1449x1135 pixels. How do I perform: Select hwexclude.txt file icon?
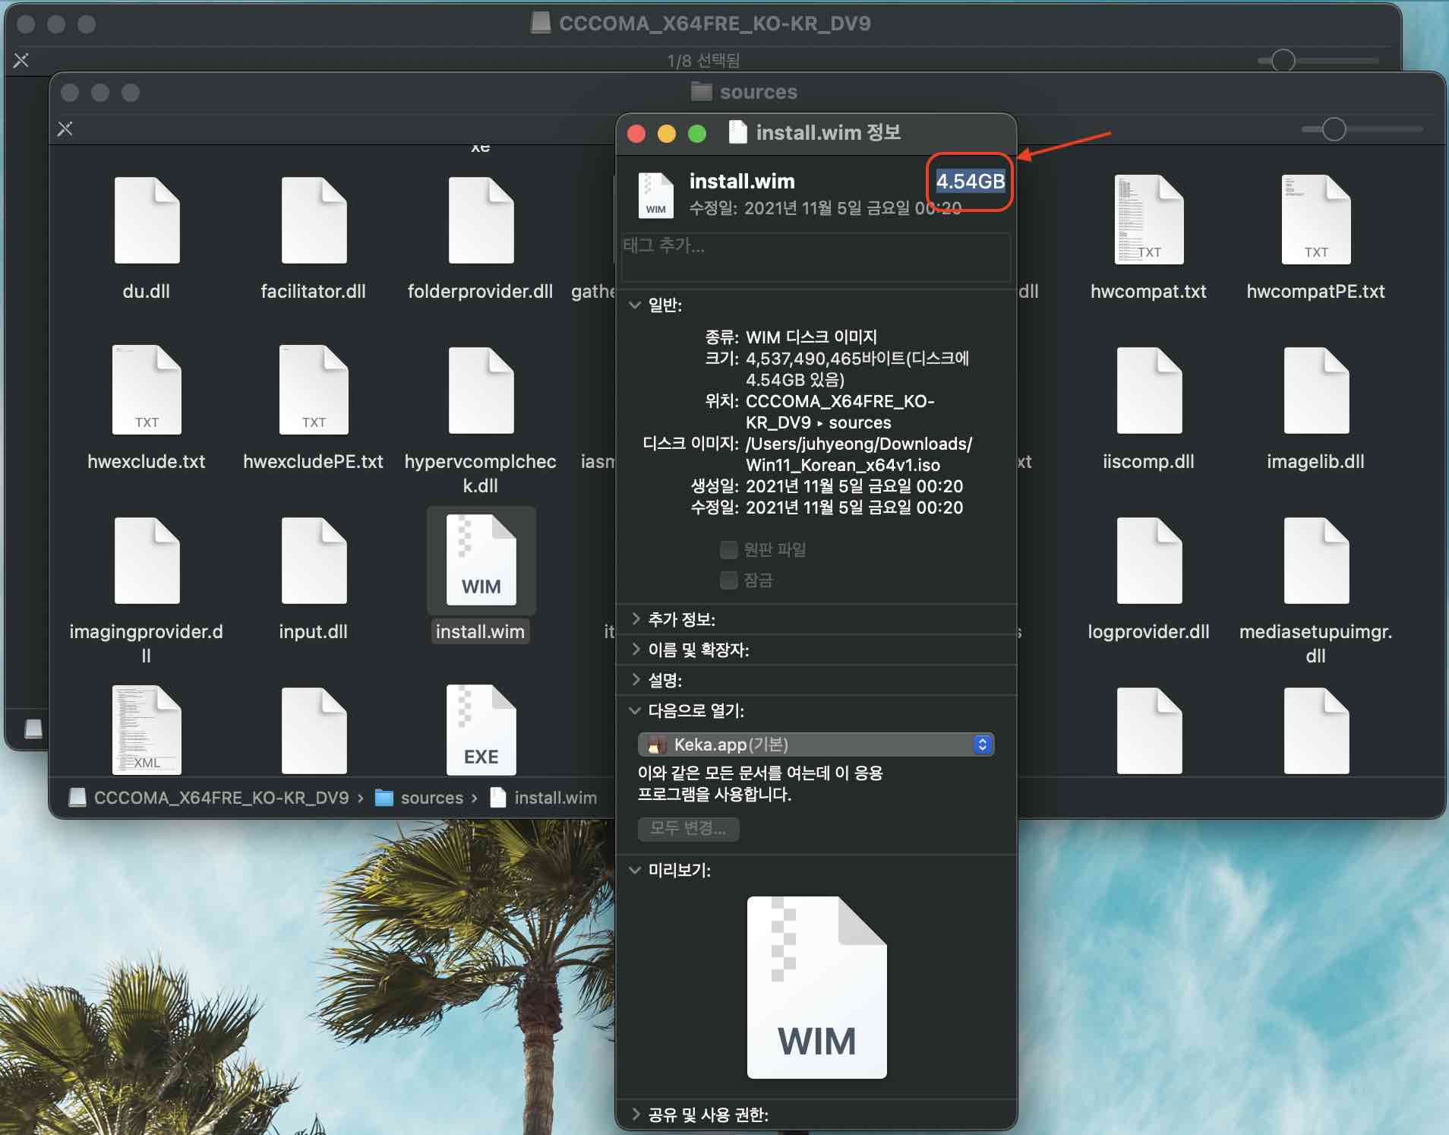147,390
